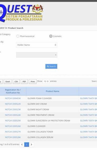Open notification NOT241200523K link
97x150 pixels.
(13, 109)
